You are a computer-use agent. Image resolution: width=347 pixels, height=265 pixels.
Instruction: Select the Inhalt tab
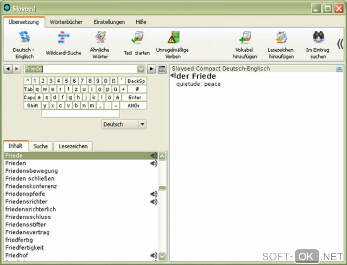tap(16, 146)
